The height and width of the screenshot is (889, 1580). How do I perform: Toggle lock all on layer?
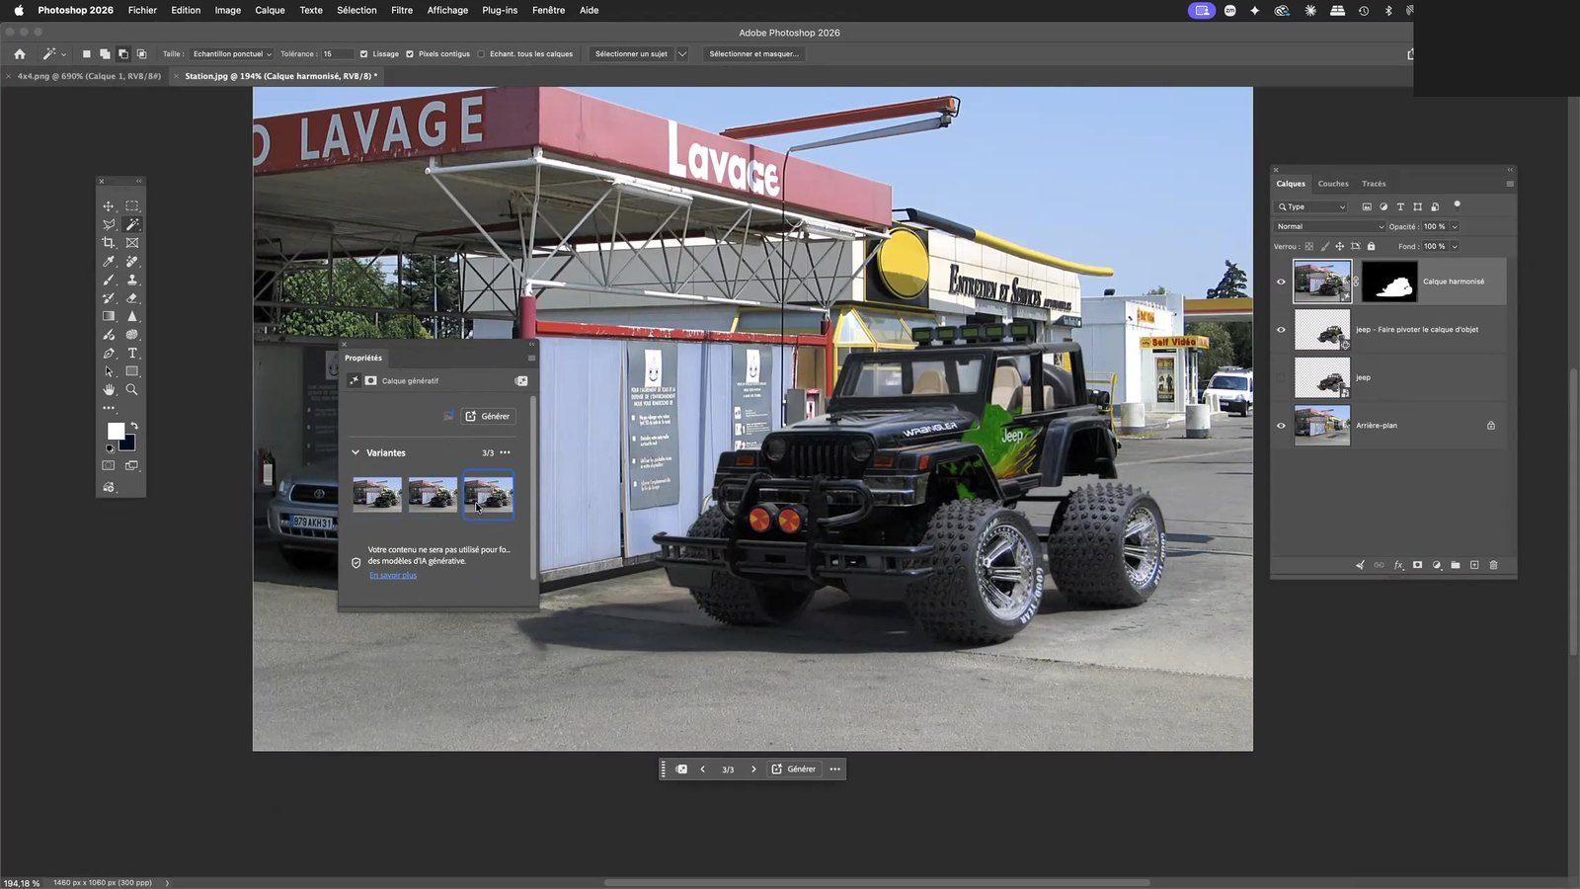point(1371,246)
